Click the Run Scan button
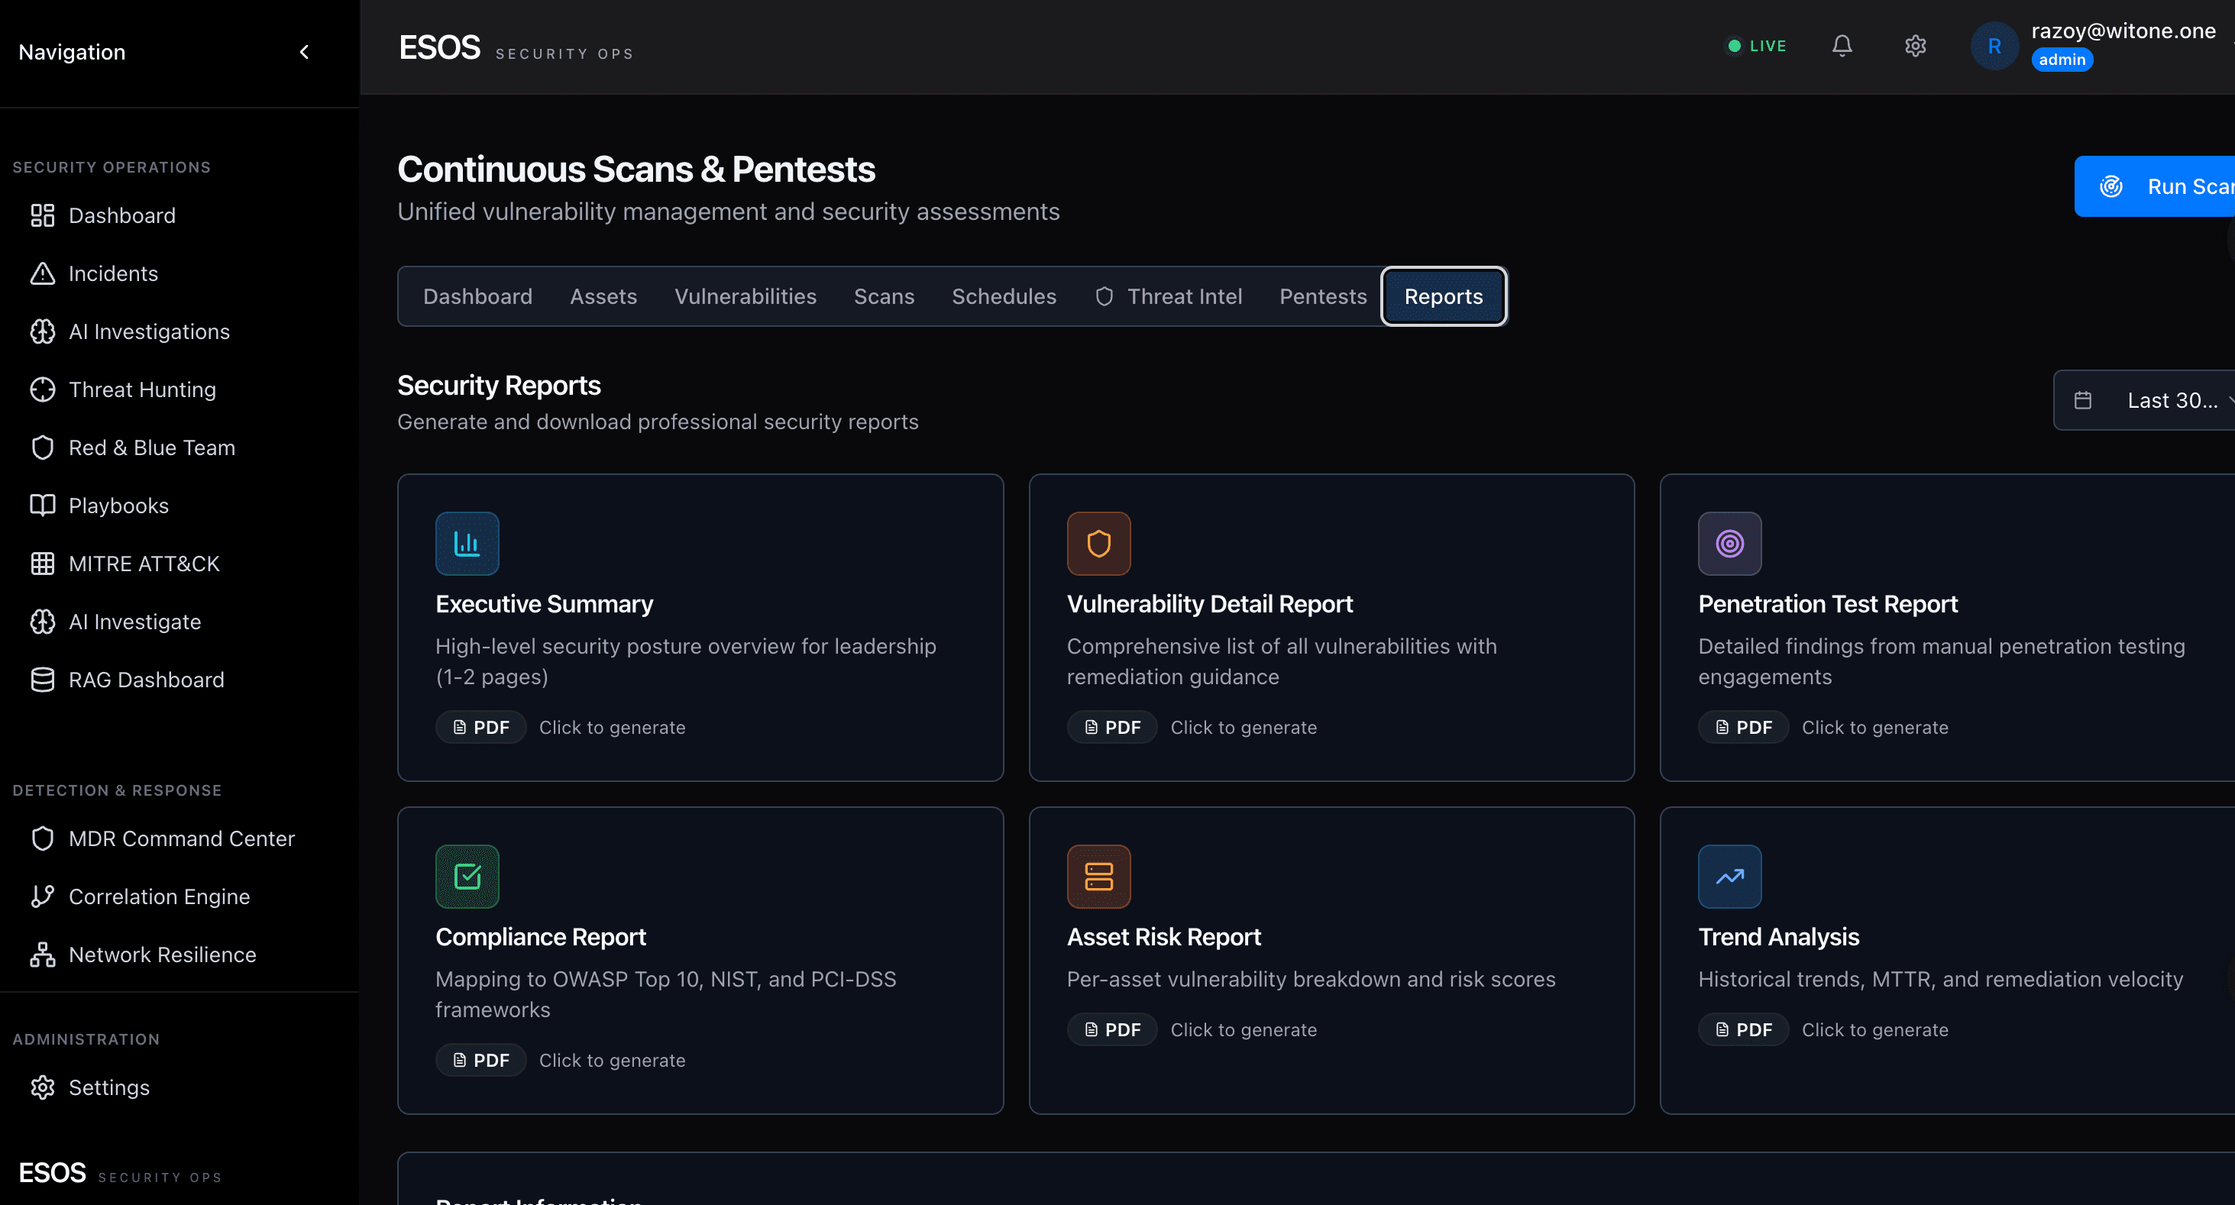This screenshot has width=2235, height=1205. (2156, 186)
